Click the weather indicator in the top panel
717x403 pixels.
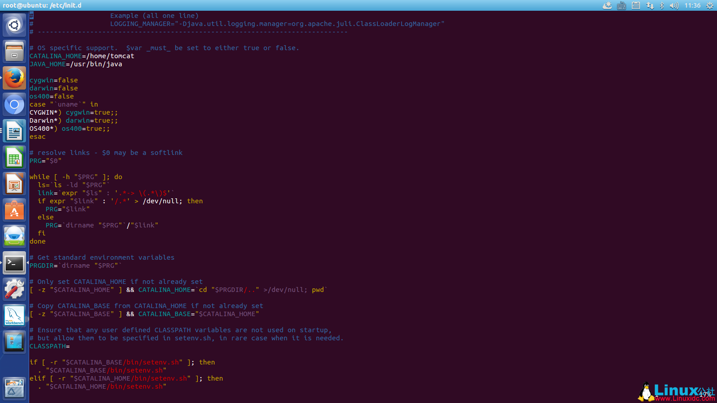607,6
